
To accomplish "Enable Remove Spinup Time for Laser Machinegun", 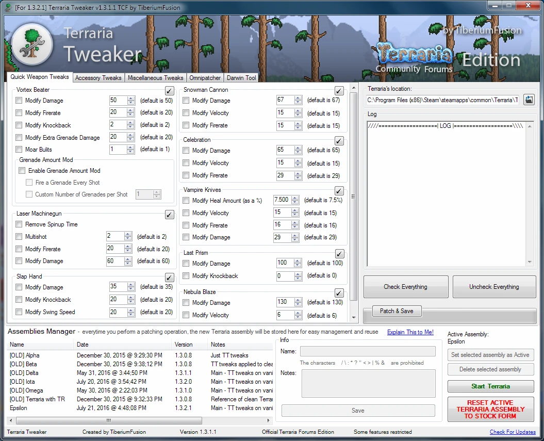I will point(19,224).
